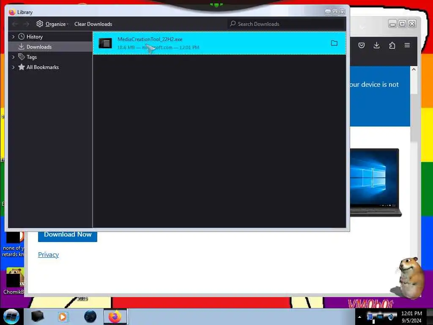Image resolution: width=433 pixels, height=325 pixels.
Task: Select All Bookmarks in the sidebar
Action: [43, 67]
